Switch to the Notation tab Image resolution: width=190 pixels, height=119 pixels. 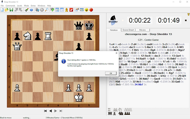114,30
